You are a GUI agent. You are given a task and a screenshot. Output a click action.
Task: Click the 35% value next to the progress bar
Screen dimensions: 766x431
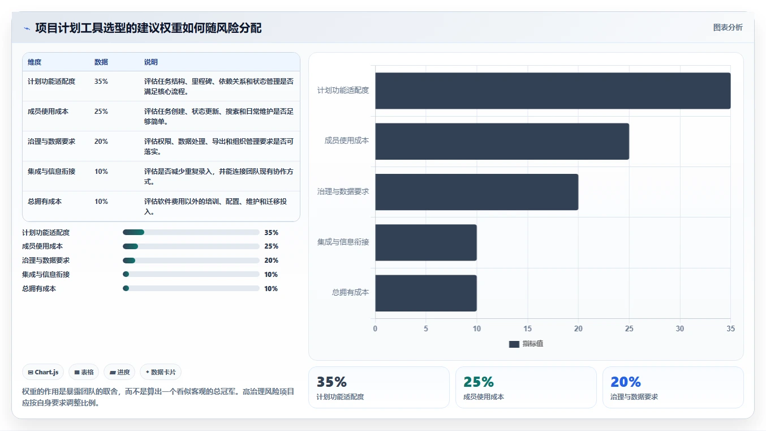(x=272, y=232)
